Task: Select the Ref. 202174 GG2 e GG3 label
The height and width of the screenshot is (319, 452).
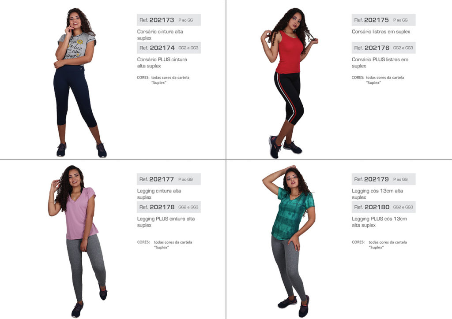Action: click(169, 48)
